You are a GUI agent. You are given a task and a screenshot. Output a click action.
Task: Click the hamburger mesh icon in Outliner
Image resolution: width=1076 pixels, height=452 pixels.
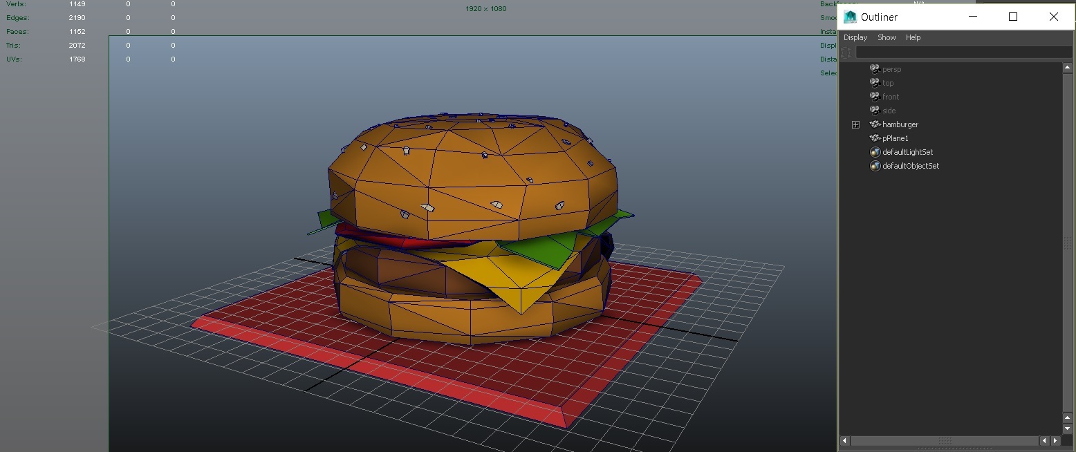[875, 124]
